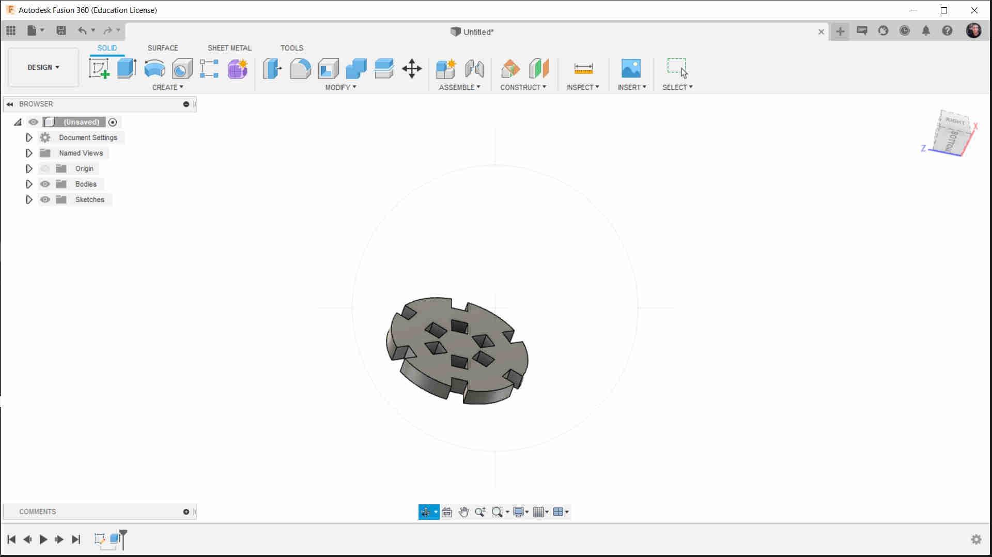Open the INSPECT dropdown menu
Image resolution: width=992 pixels, height=557 pixels.
pyautogui.click(x=583, y=87)
